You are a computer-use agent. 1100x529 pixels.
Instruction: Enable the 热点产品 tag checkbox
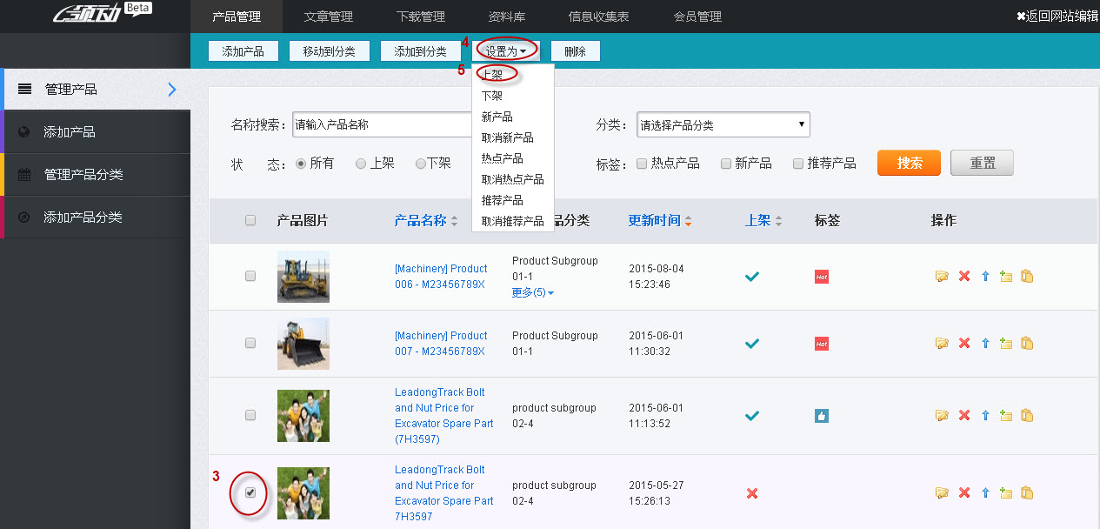pyautogui.click(x=641, y=163)
